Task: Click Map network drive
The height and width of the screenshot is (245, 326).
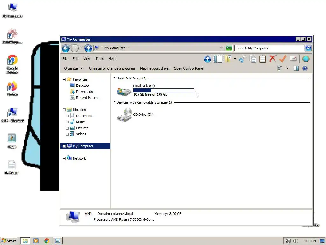Action: (x=154, y=68)
